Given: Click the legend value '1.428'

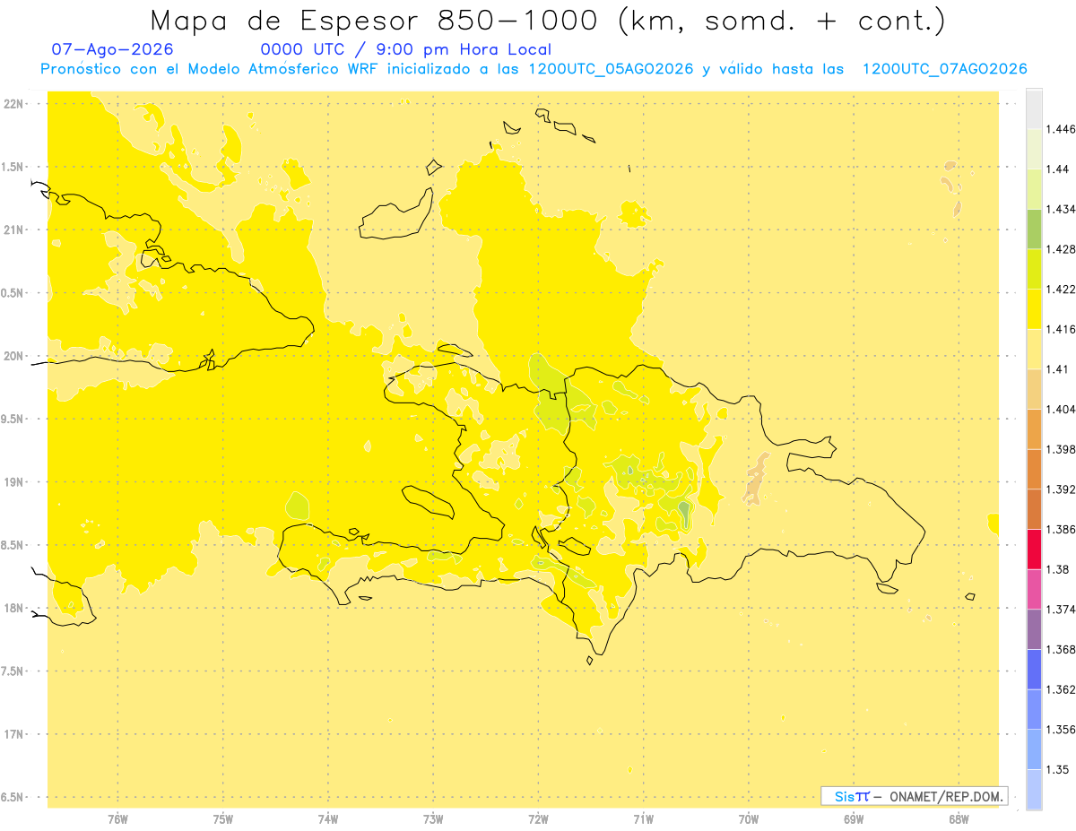Looking at the screenshot, I should pos(1062,249).
